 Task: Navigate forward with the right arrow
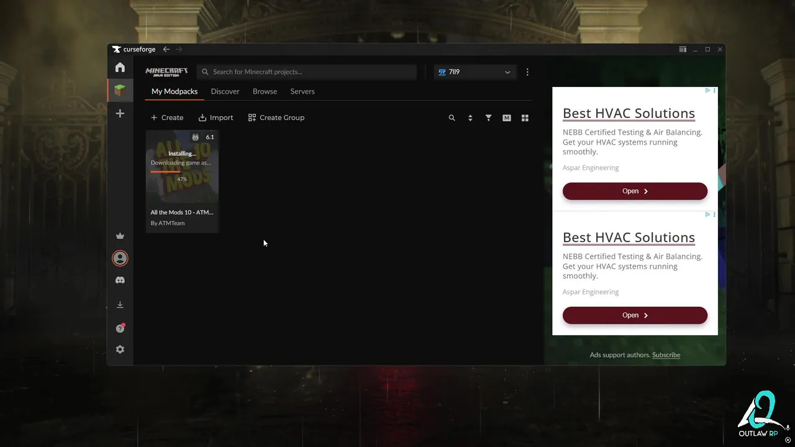pyautogui.click(x=179, y=49)
